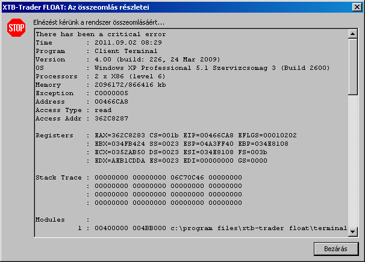Click register ESI=034E8108
Viewport: 365px width, 262px height.
(x=208, y=152)
